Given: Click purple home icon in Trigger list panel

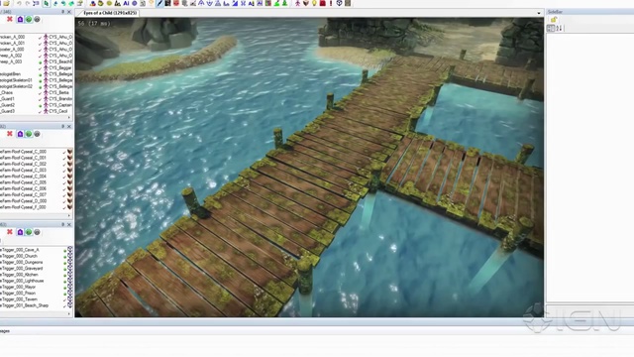Looking at the screenshot, I should [20, 232].
